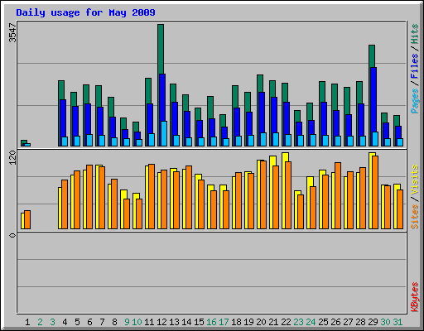
Task: Click the 'Daily usage for May 2009' title
Action: coord(85,12)
